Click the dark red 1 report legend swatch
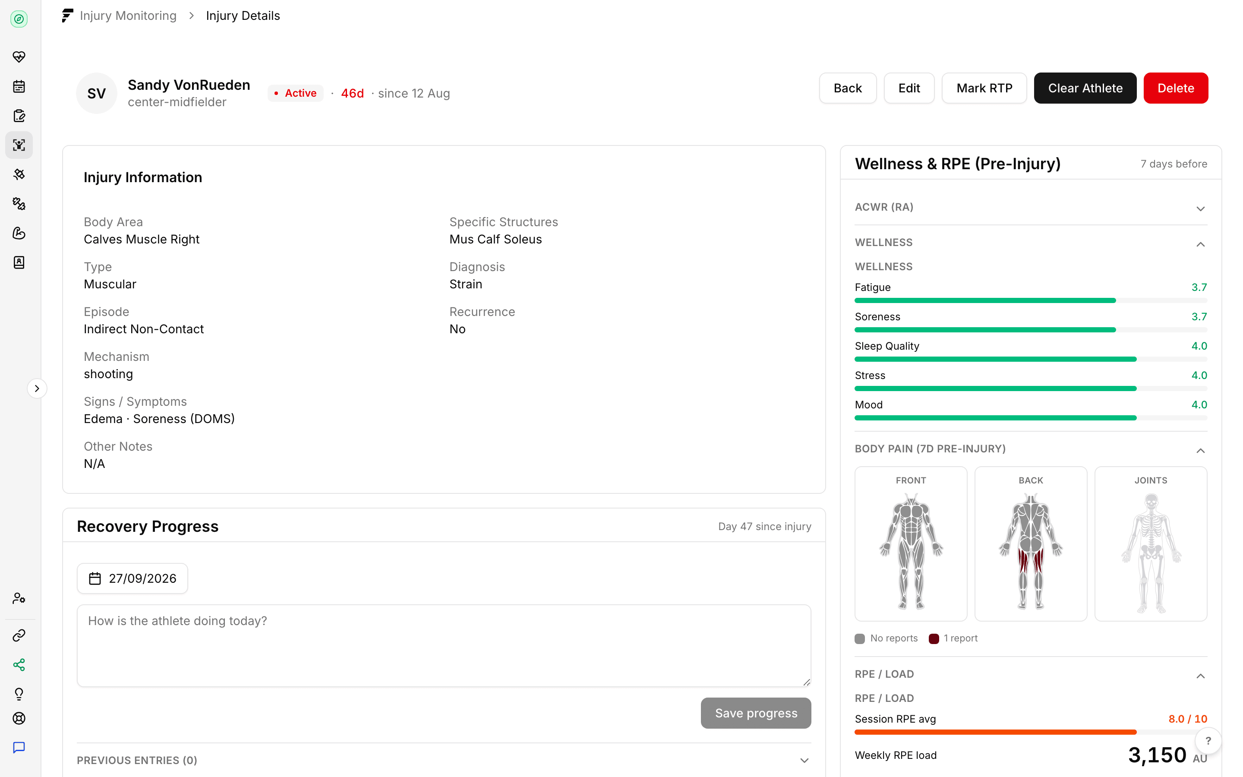Image resolution: width=1243 pixels, height=777 pixels. pos(934,639)
